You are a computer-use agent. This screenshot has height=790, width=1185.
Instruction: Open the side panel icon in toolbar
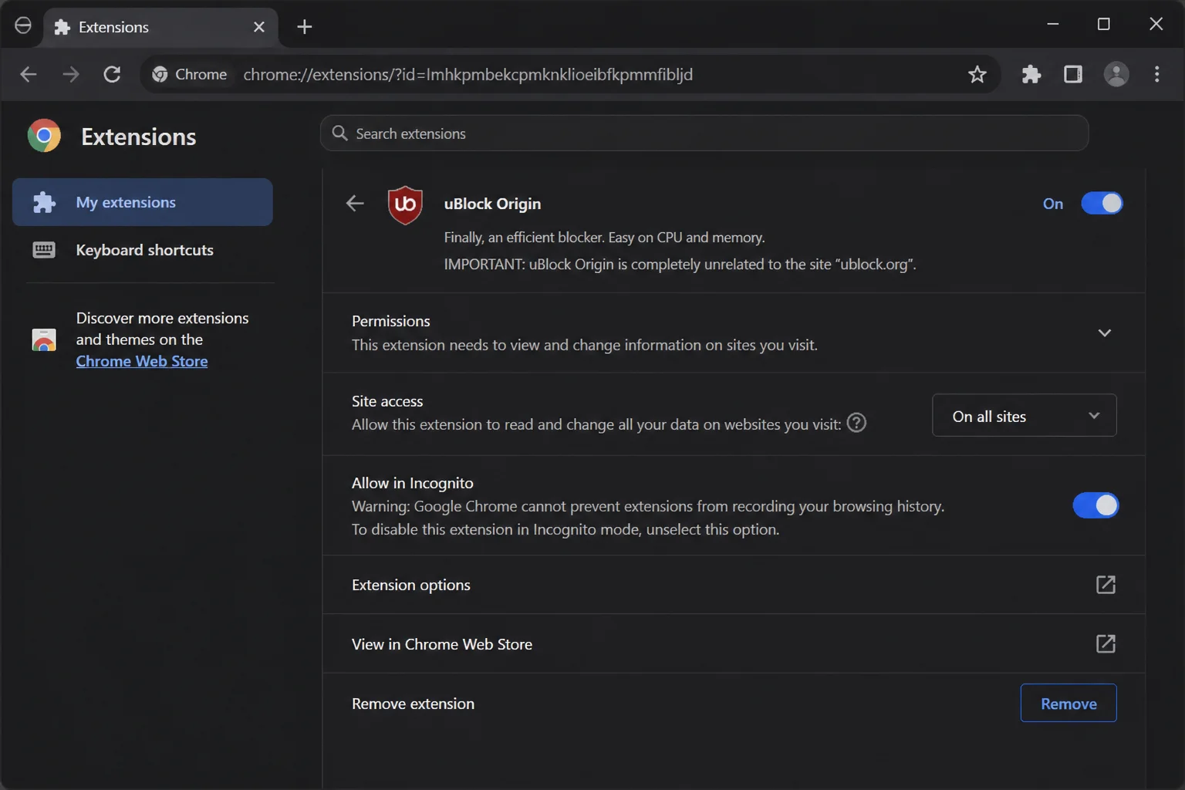1073,74
